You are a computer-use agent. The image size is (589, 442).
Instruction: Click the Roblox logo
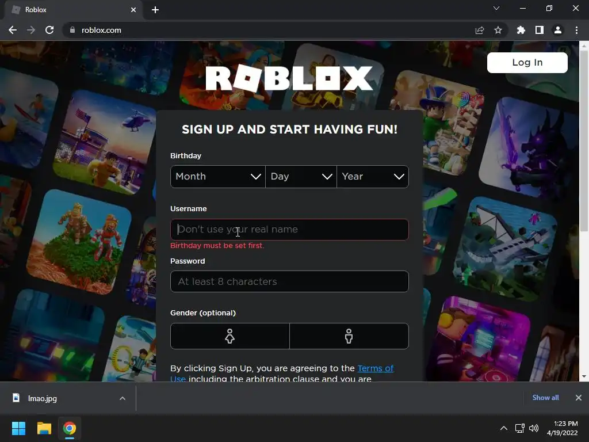pyautogui.click(x=289, y=78)
